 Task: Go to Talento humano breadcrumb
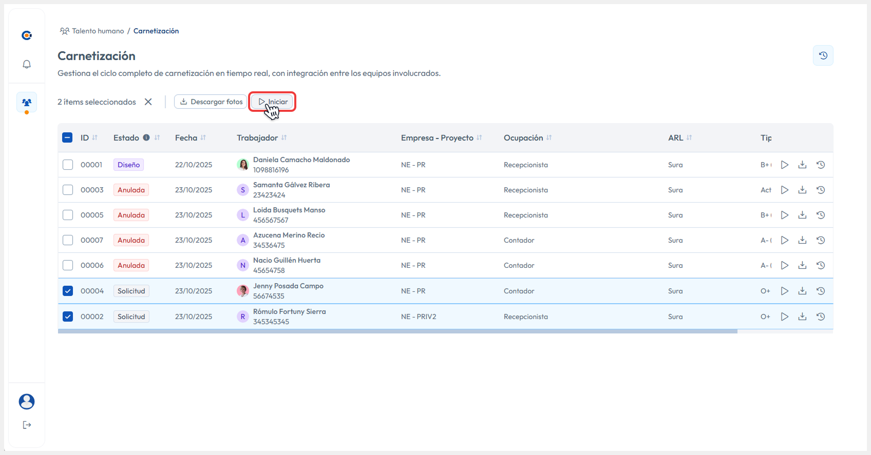[x=98, y=31]
